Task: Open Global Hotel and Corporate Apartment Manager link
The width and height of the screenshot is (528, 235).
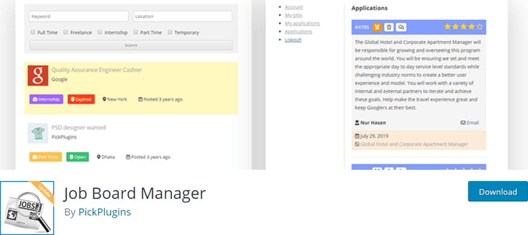Action: point(414,144)
